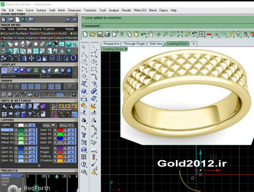The width and height of the screenshot is (254, 192).
Task: Expand the User 03 layer arrow
Action: coord(55,138)
